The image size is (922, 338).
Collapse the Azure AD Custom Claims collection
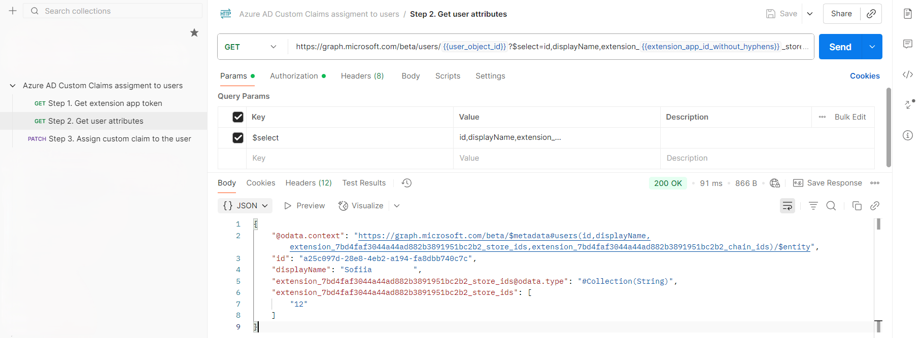click(x=13, y=86)
